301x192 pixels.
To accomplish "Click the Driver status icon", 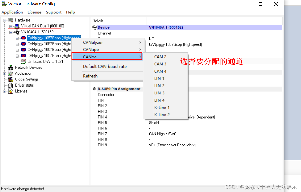I will (x=11, y=85).
